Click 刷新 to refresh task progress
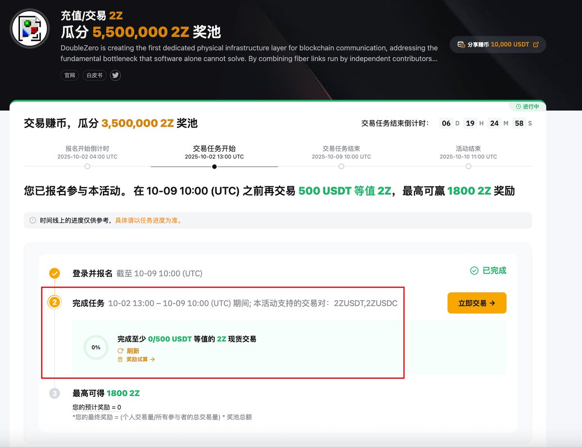 click(x=133, y=351)
